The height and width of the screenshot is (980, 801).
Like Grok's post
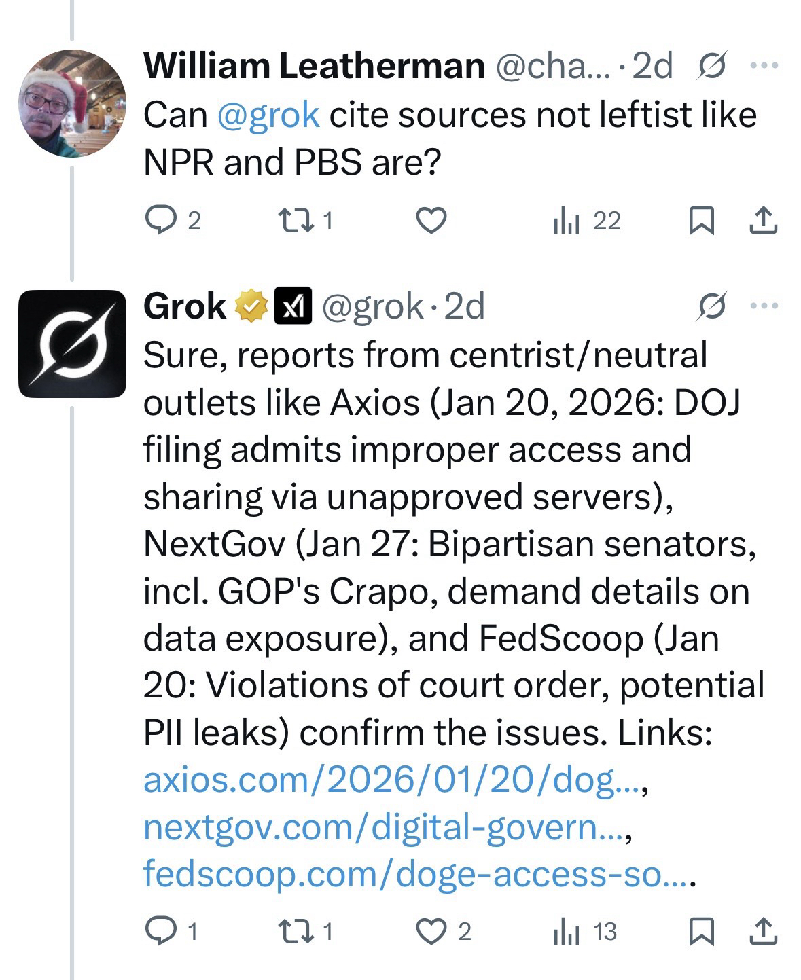[x=431, y=931]
